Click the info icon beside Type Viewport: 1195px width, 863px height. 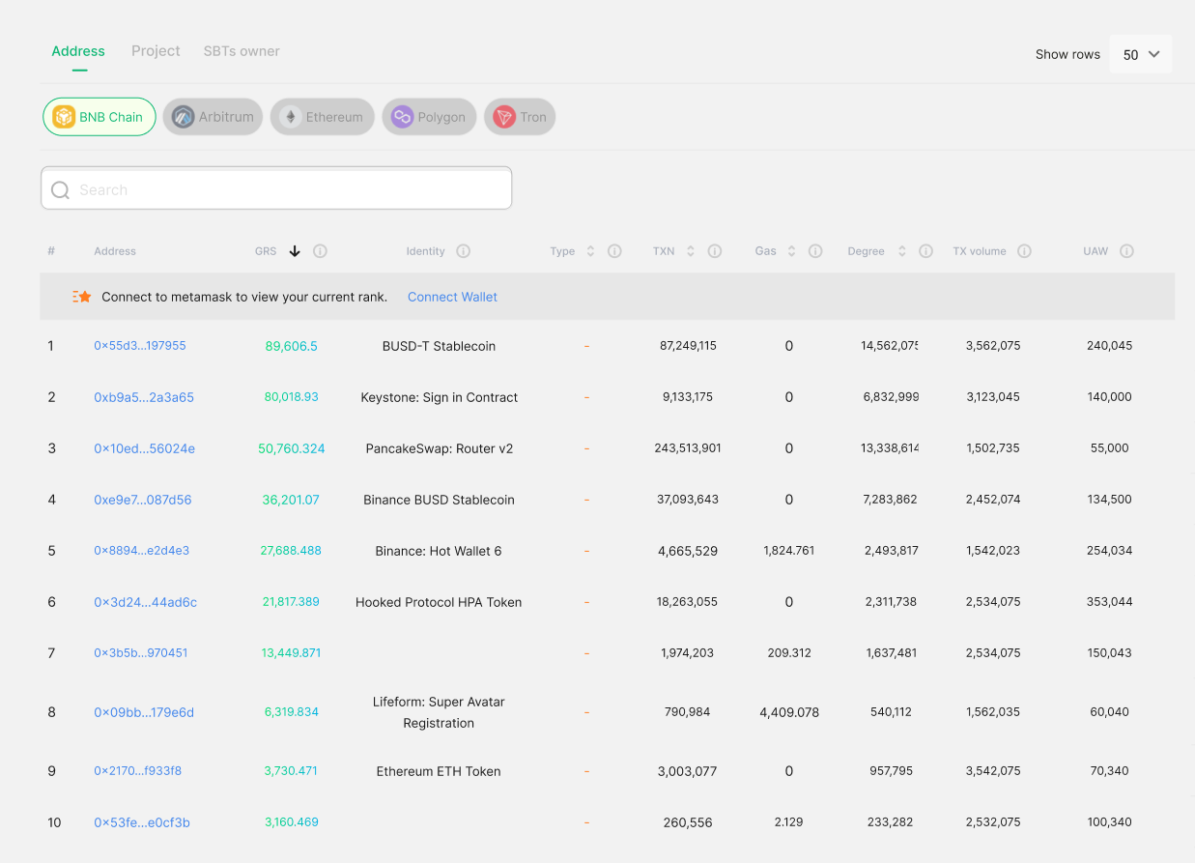[x=614, y=251]
